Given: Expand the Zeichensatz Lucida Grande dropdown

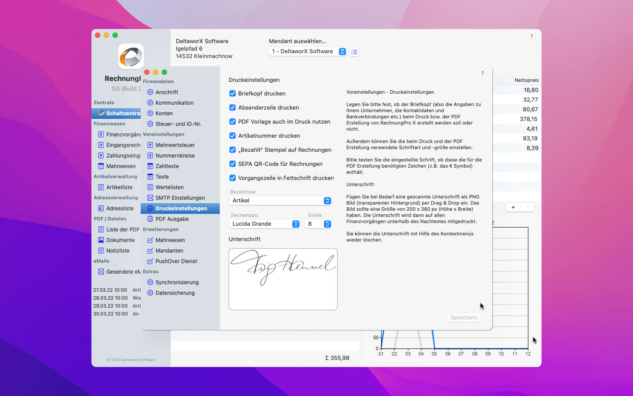Looking at the screenshot, I should click(264, 224).
